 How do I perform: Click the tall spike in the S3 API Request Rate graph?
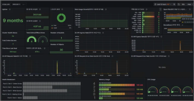coord(57,67)
